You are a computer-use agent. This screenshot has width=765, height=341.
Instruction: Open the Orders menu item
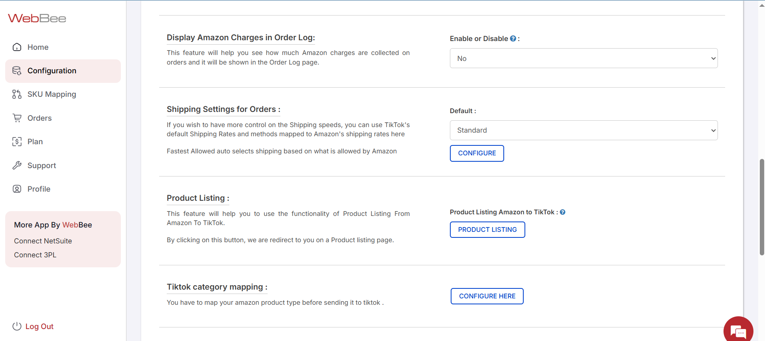pyautogui.click(x=39, y=118)
